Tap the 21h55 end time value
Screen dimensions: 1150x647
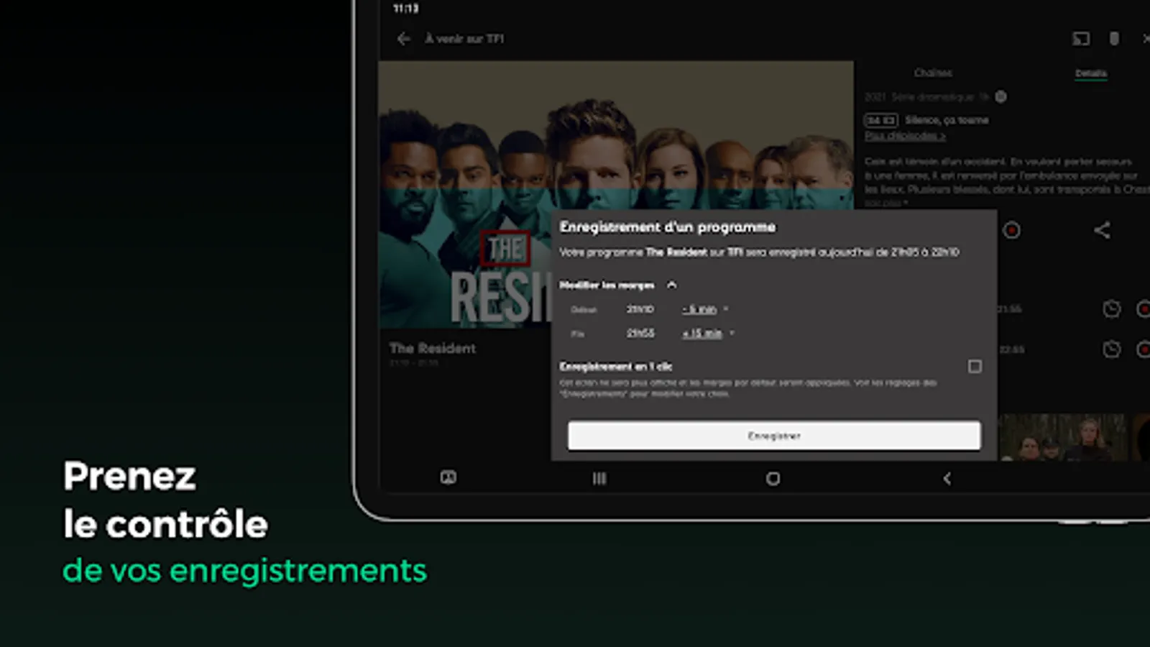[640, 334]
